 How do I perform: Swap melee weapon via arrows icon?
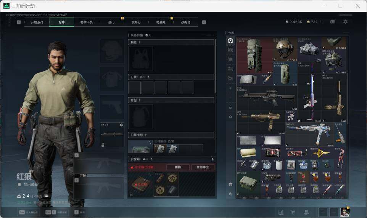tap(121, 125)
